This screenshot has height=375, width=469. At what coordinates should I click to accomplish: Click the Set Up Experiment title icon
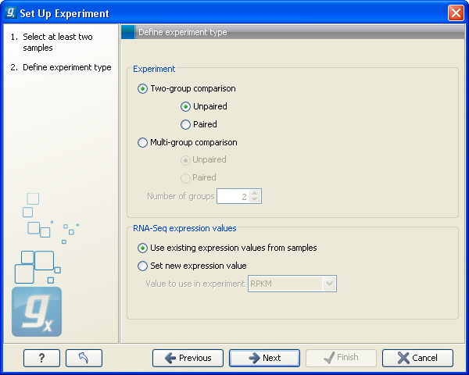[x=11, y=12]
